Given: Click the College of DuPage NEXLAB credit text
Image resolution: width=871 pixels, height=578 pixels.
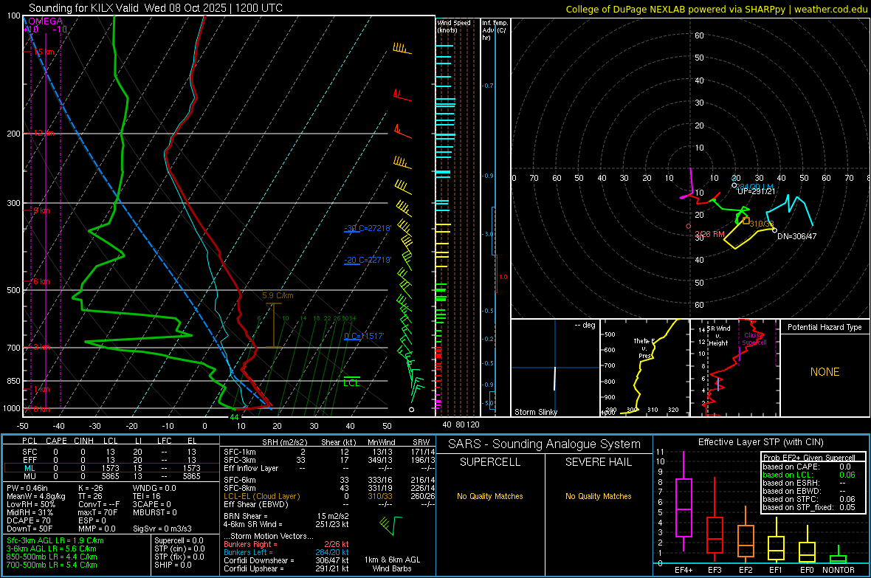Looking at the screenshot, I should point(716,9).
